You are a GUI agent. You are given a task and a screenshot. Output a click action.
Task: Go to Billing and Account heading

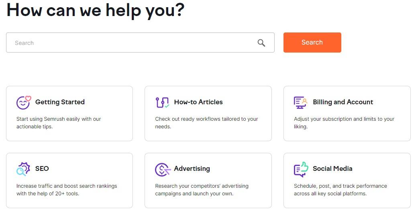[343, 102]
